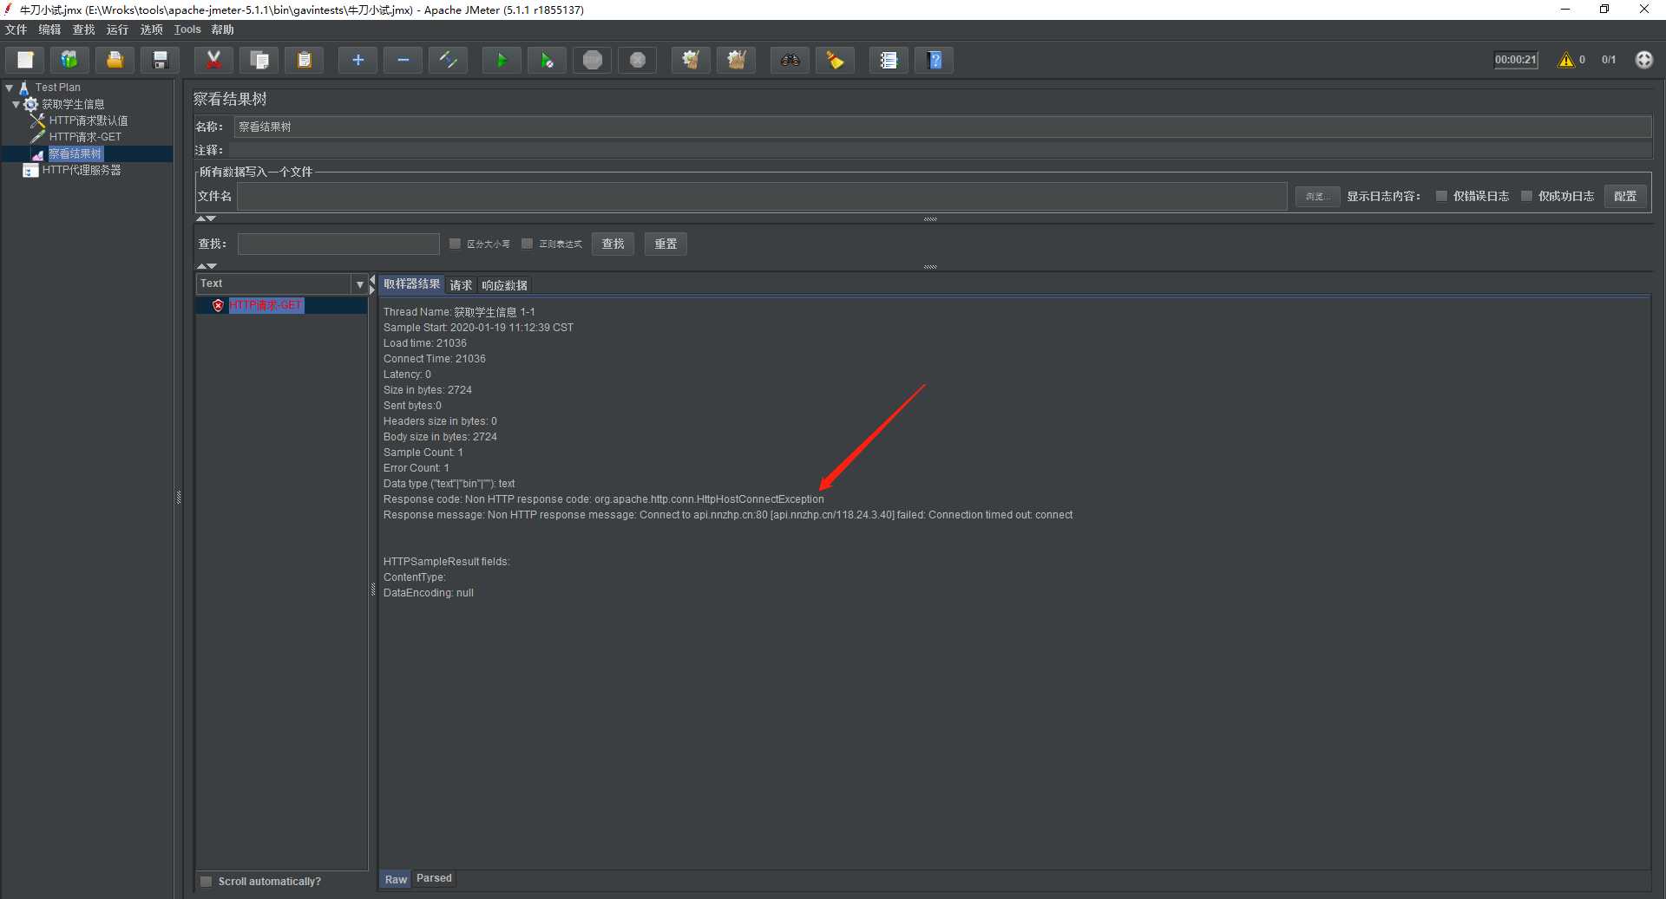This screenshot has height=899, width=1666.
Task: Click the remote engine globe icon
Action: coord(1643,60)
